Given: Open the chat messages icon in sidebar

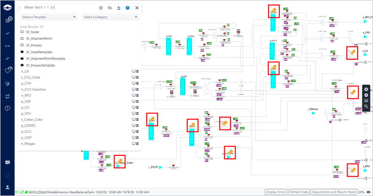Looking at the screenshot, I should tap(8, 163).
